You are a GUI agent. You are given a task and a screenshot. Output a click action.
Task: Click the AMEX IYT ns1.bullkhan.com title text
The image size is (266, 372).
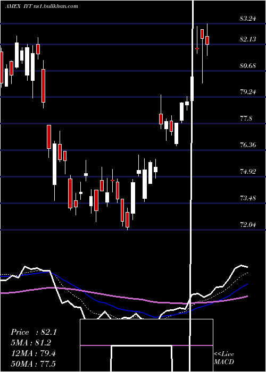(41, 6)
